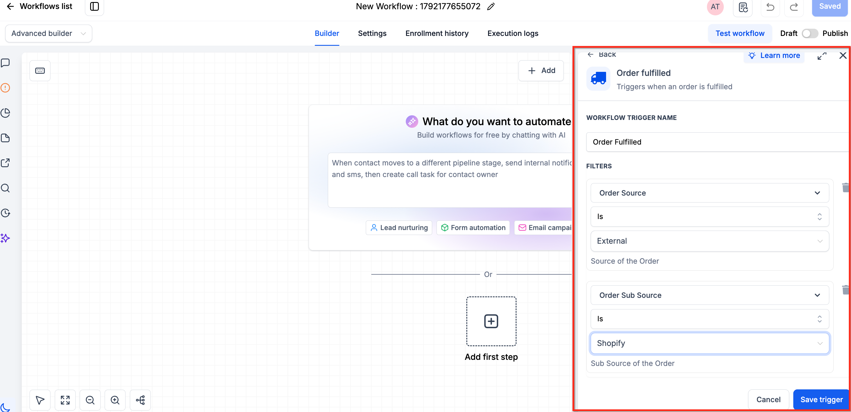This screenshot has height=412, width=851.
Task: Open search icon in left sidebar
Action: pyautogui.click(x=5, y=188)
